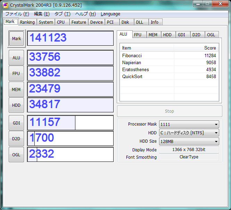Image resolution: width=231 pixels, height=210 pixels.
Task: Select the MEM detail tab
Action: [x=154, y=35]
